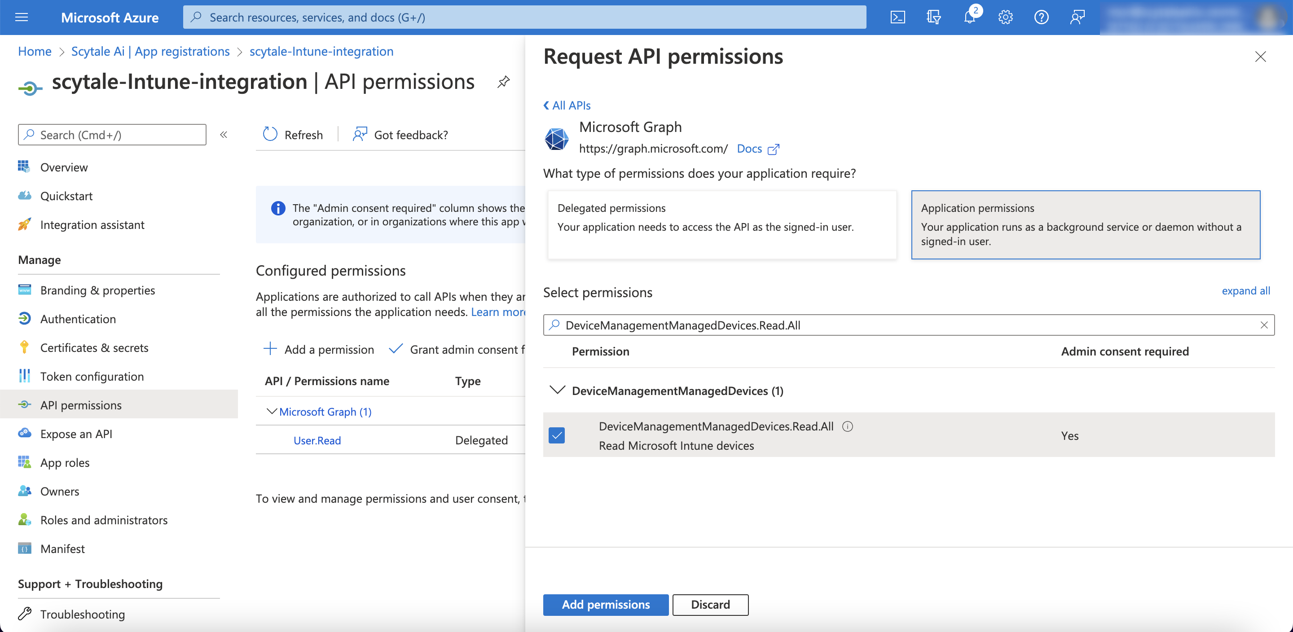Image resolution: width=1293 pixels, height=632 pixels.
Task: Open the Microsoft Graph (1) link
Action: point(325,412)
